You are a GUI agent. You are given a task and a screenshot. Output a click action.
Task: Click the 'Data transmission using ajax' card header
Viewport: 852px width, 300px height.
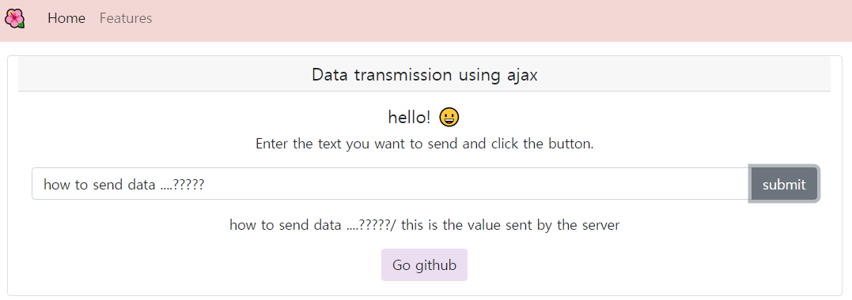point(424,74)
